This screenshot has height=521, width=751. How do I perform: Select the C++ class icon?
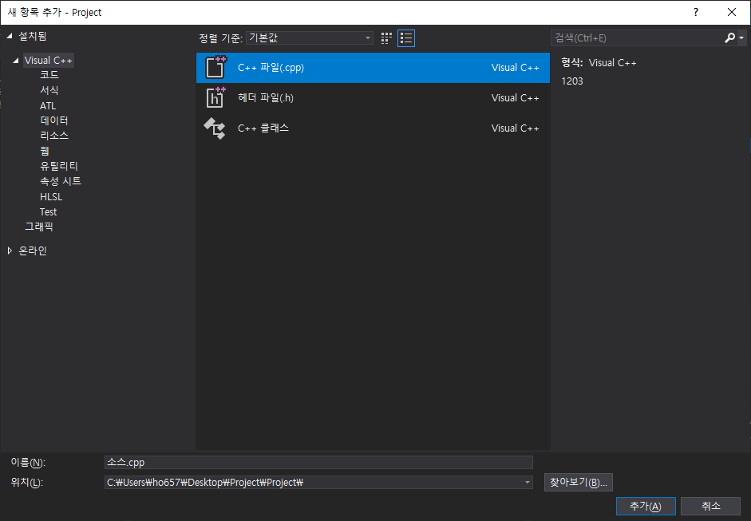tap(215, 128)
